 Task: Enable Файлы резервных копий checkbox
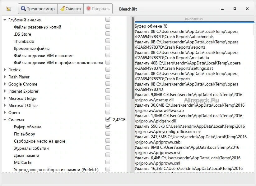click(108, 27)
